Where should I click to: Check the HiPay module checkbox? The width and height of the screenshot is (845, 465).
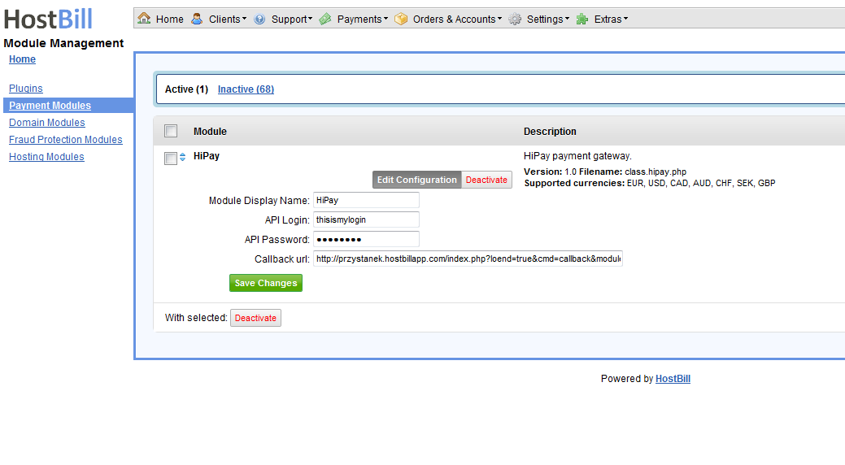pos(171,159)
